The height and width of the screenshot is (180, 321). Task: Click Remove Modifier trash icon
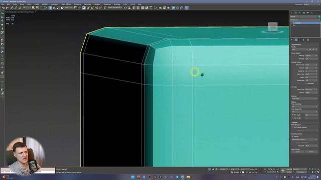pos(304,40)
